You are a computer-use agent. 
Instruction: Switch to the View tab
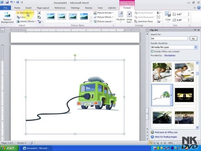[100, 8]
